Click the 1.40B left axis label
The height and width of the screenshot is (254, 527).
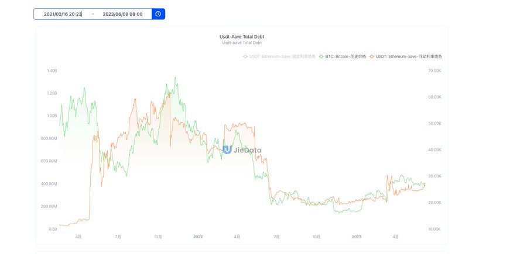pyautogui.click(x=51, y=71)
